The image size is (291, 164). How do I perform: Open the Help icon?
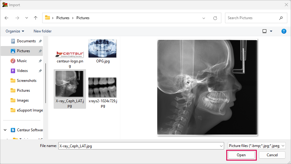[284, 31]
